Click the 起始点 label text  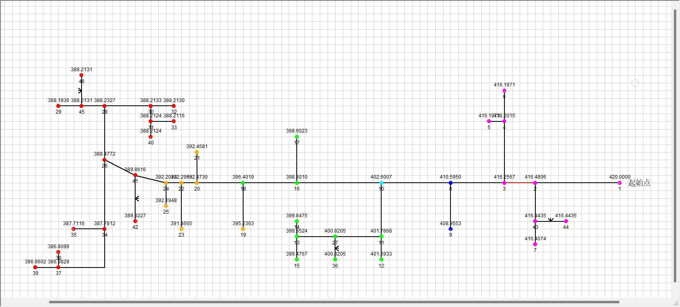tap(639, 183)
